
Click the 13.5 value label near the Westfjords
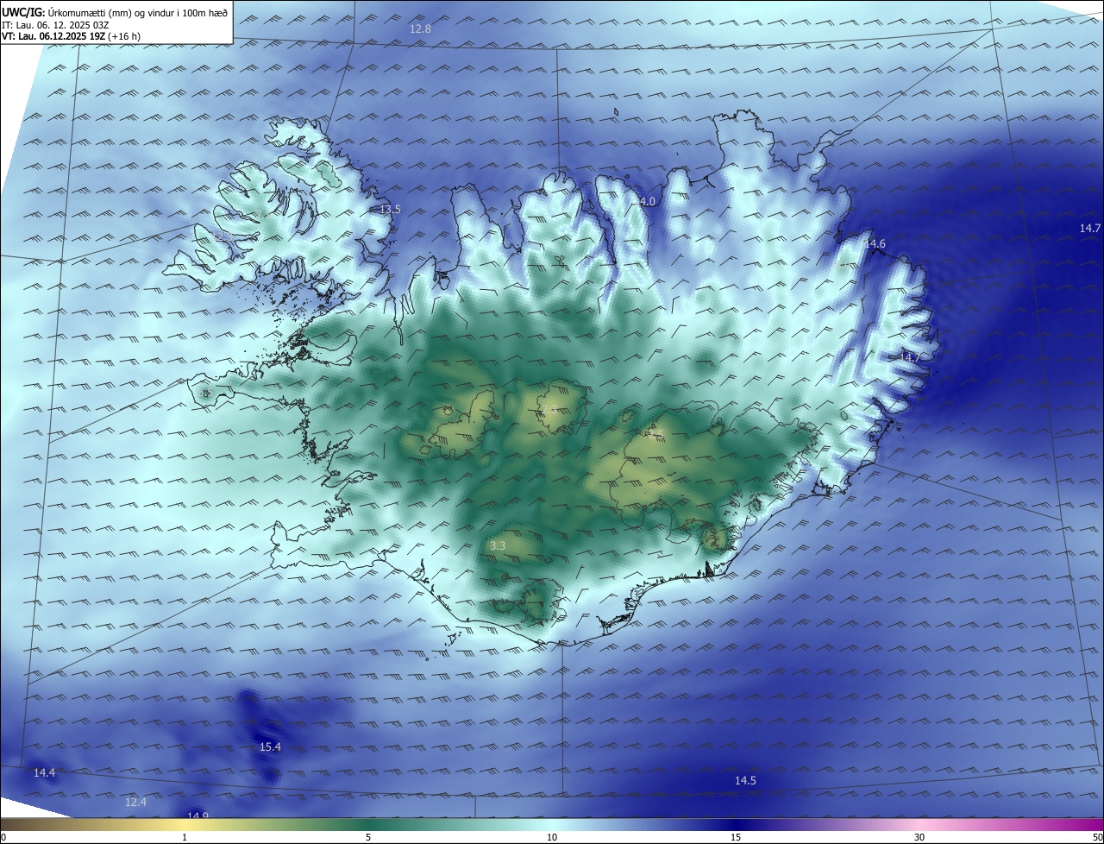click(390, 210)
